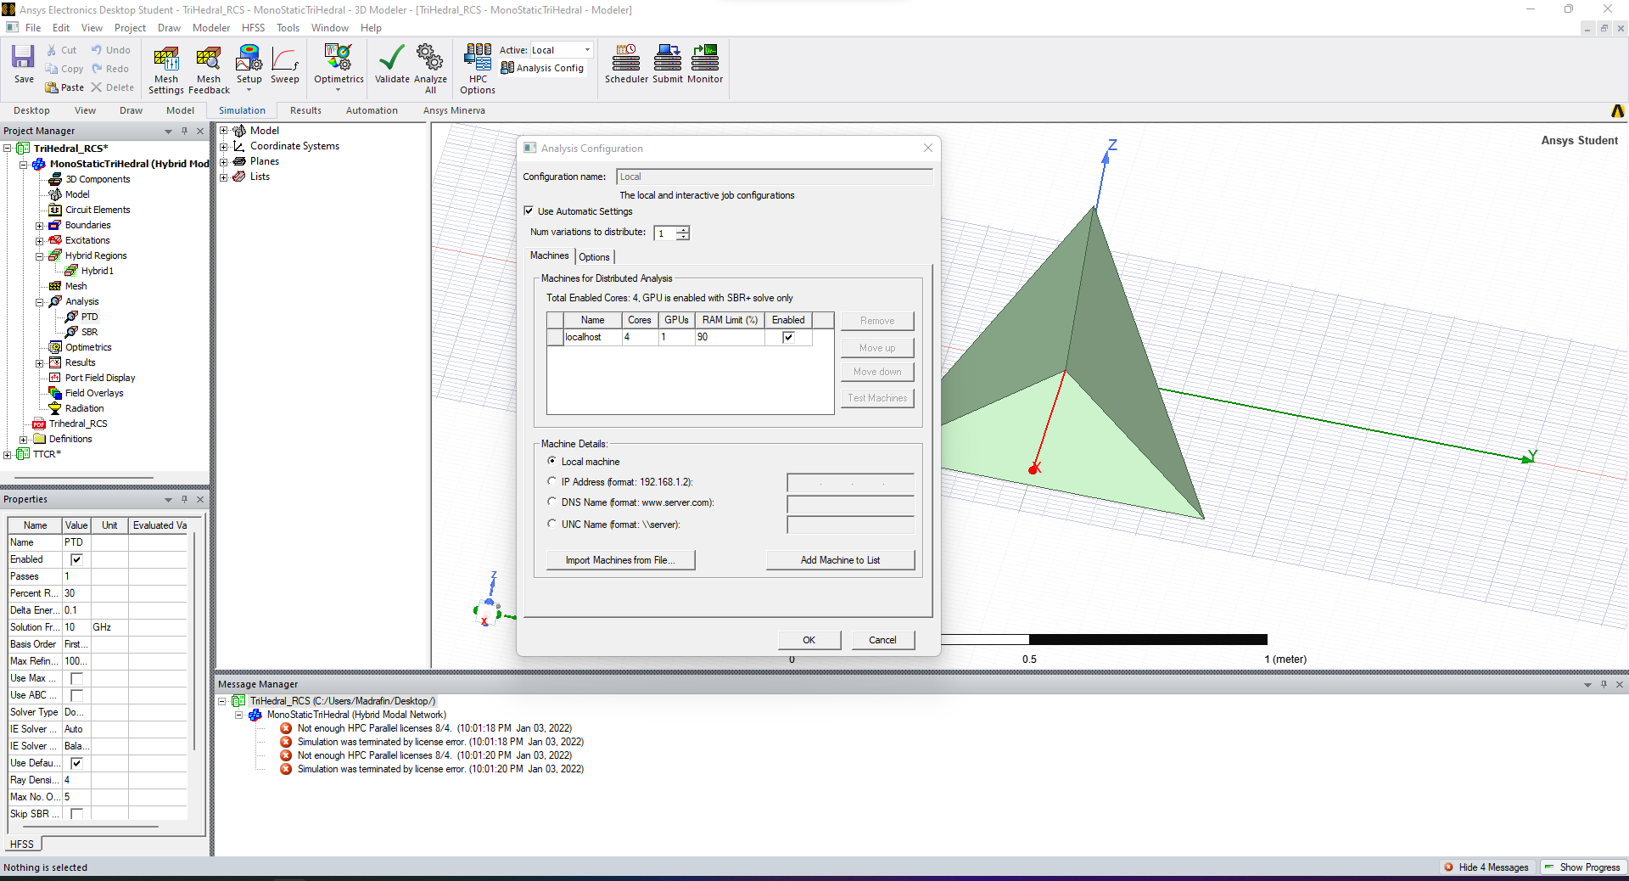Select the Trihedral_RCS PDF item
Viewport: 1629px width, 881px height.
[78, 424]
